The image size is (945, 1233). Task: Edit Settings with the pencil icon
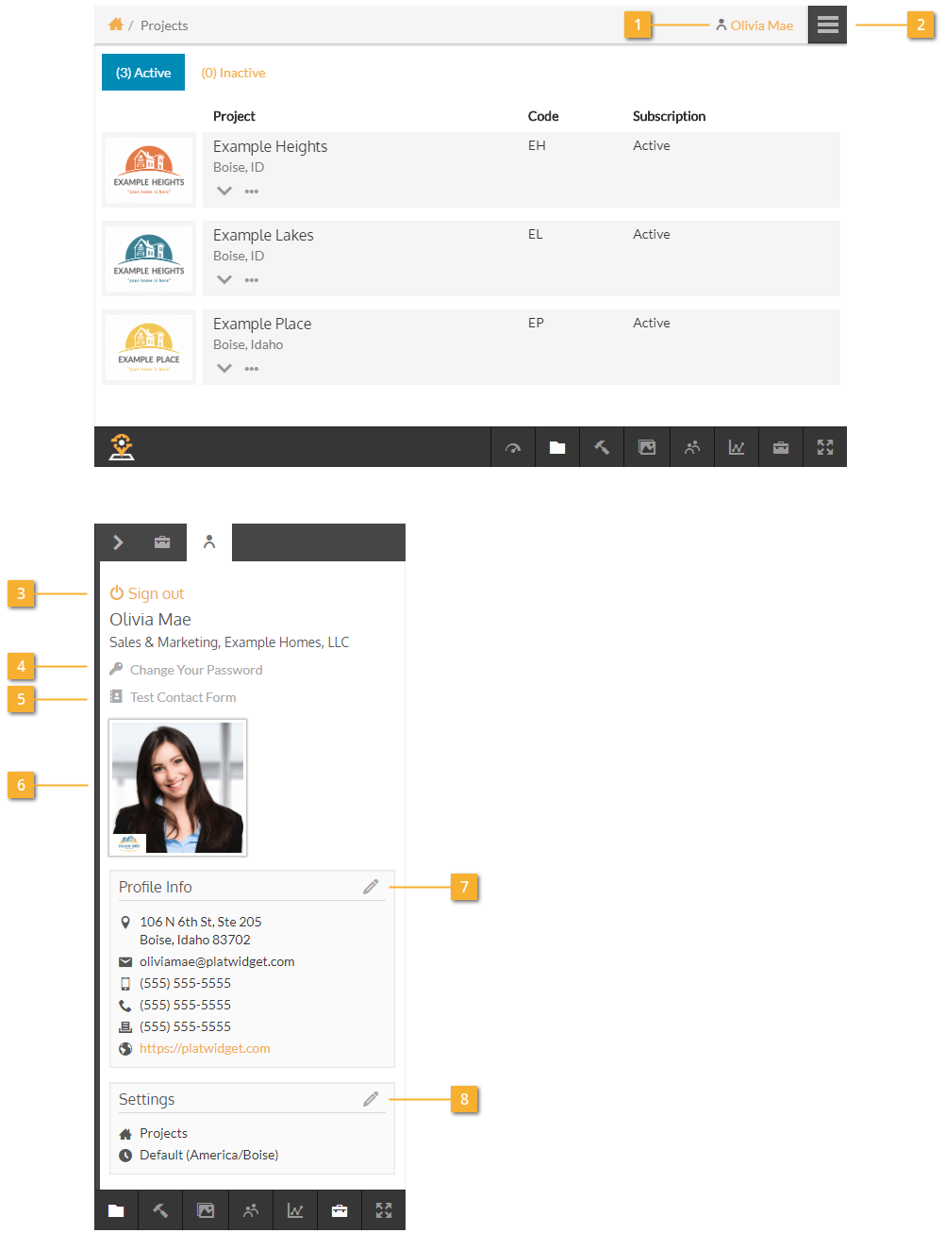[371, 1099]
